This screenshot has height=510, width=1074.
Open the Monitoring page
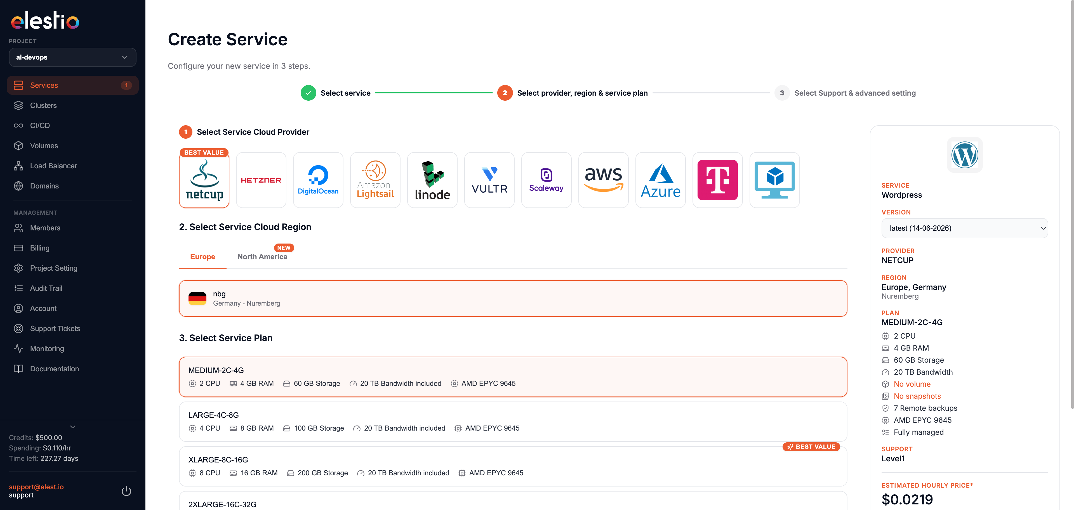pos(72,349)
